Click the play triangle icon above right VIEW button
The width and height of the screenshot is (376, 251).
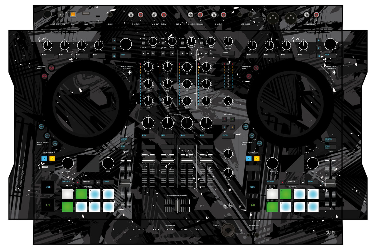318,40
